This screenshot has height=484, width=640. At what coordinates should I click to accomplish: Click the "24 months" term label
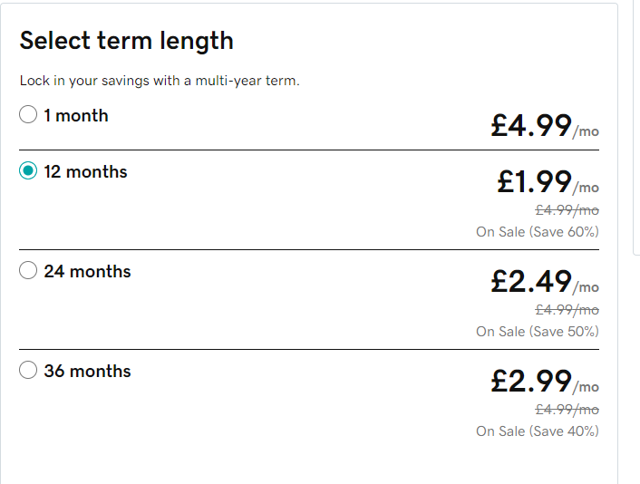87,271
